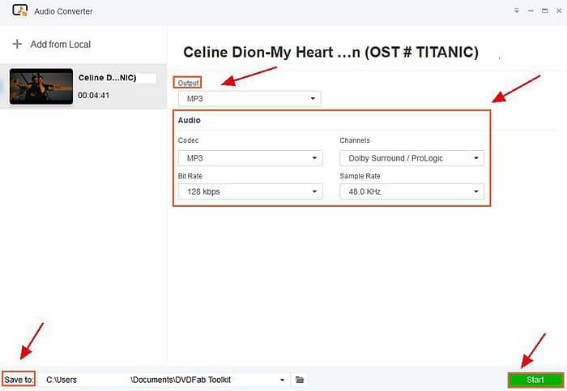The width and height of the screenshot is (567, 391).
Task: Click the Channels label
Action: 355,140
